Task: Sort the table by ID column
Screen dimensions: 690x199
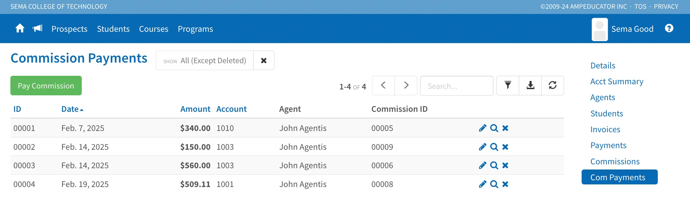Action: [17, 109]
